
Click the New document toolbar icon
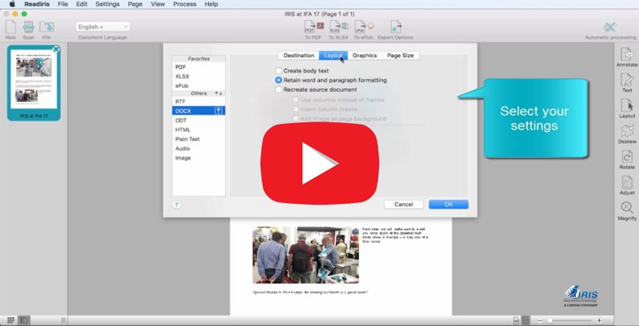11,30
